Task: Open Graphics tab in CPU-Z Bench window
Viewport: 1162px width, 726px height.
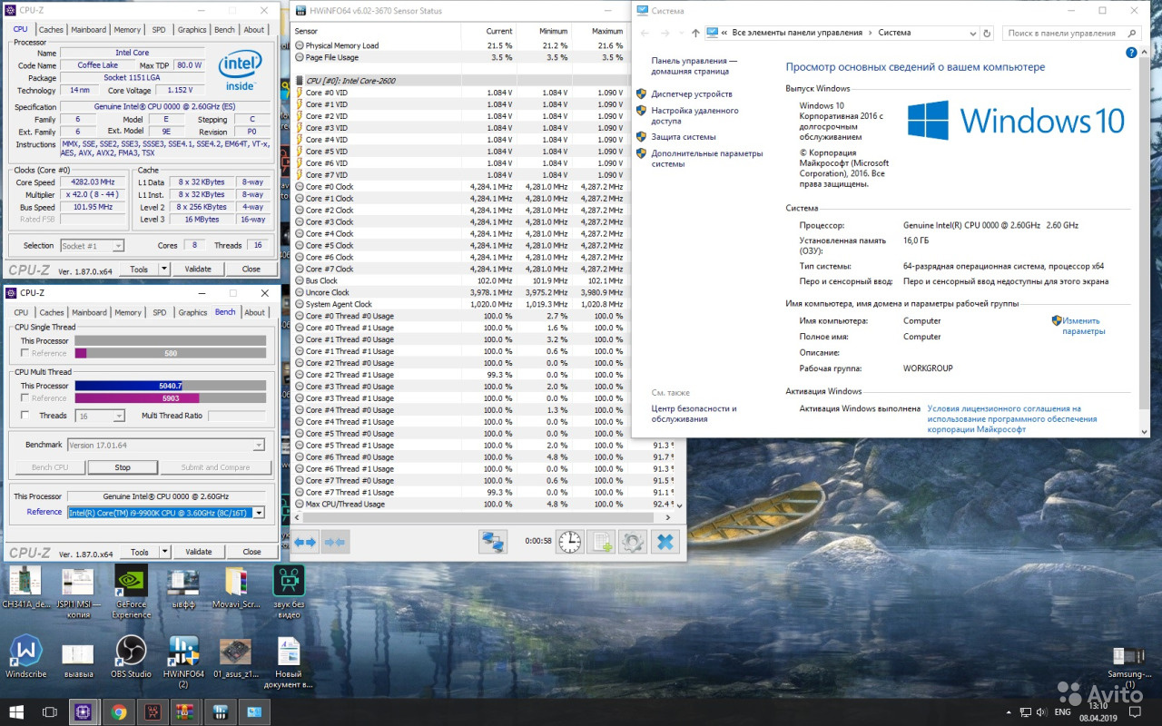Action: click(x=192, y=312)
